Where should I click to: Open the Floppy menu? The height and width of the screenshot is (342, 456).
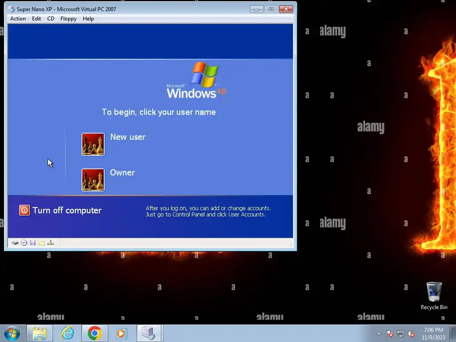[68, 19]
